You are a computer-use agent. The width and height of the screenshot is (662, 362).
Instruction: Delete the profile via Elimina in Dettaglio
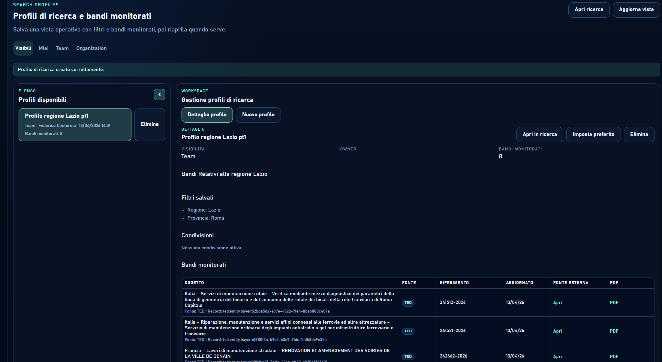[x=639, y=135]
